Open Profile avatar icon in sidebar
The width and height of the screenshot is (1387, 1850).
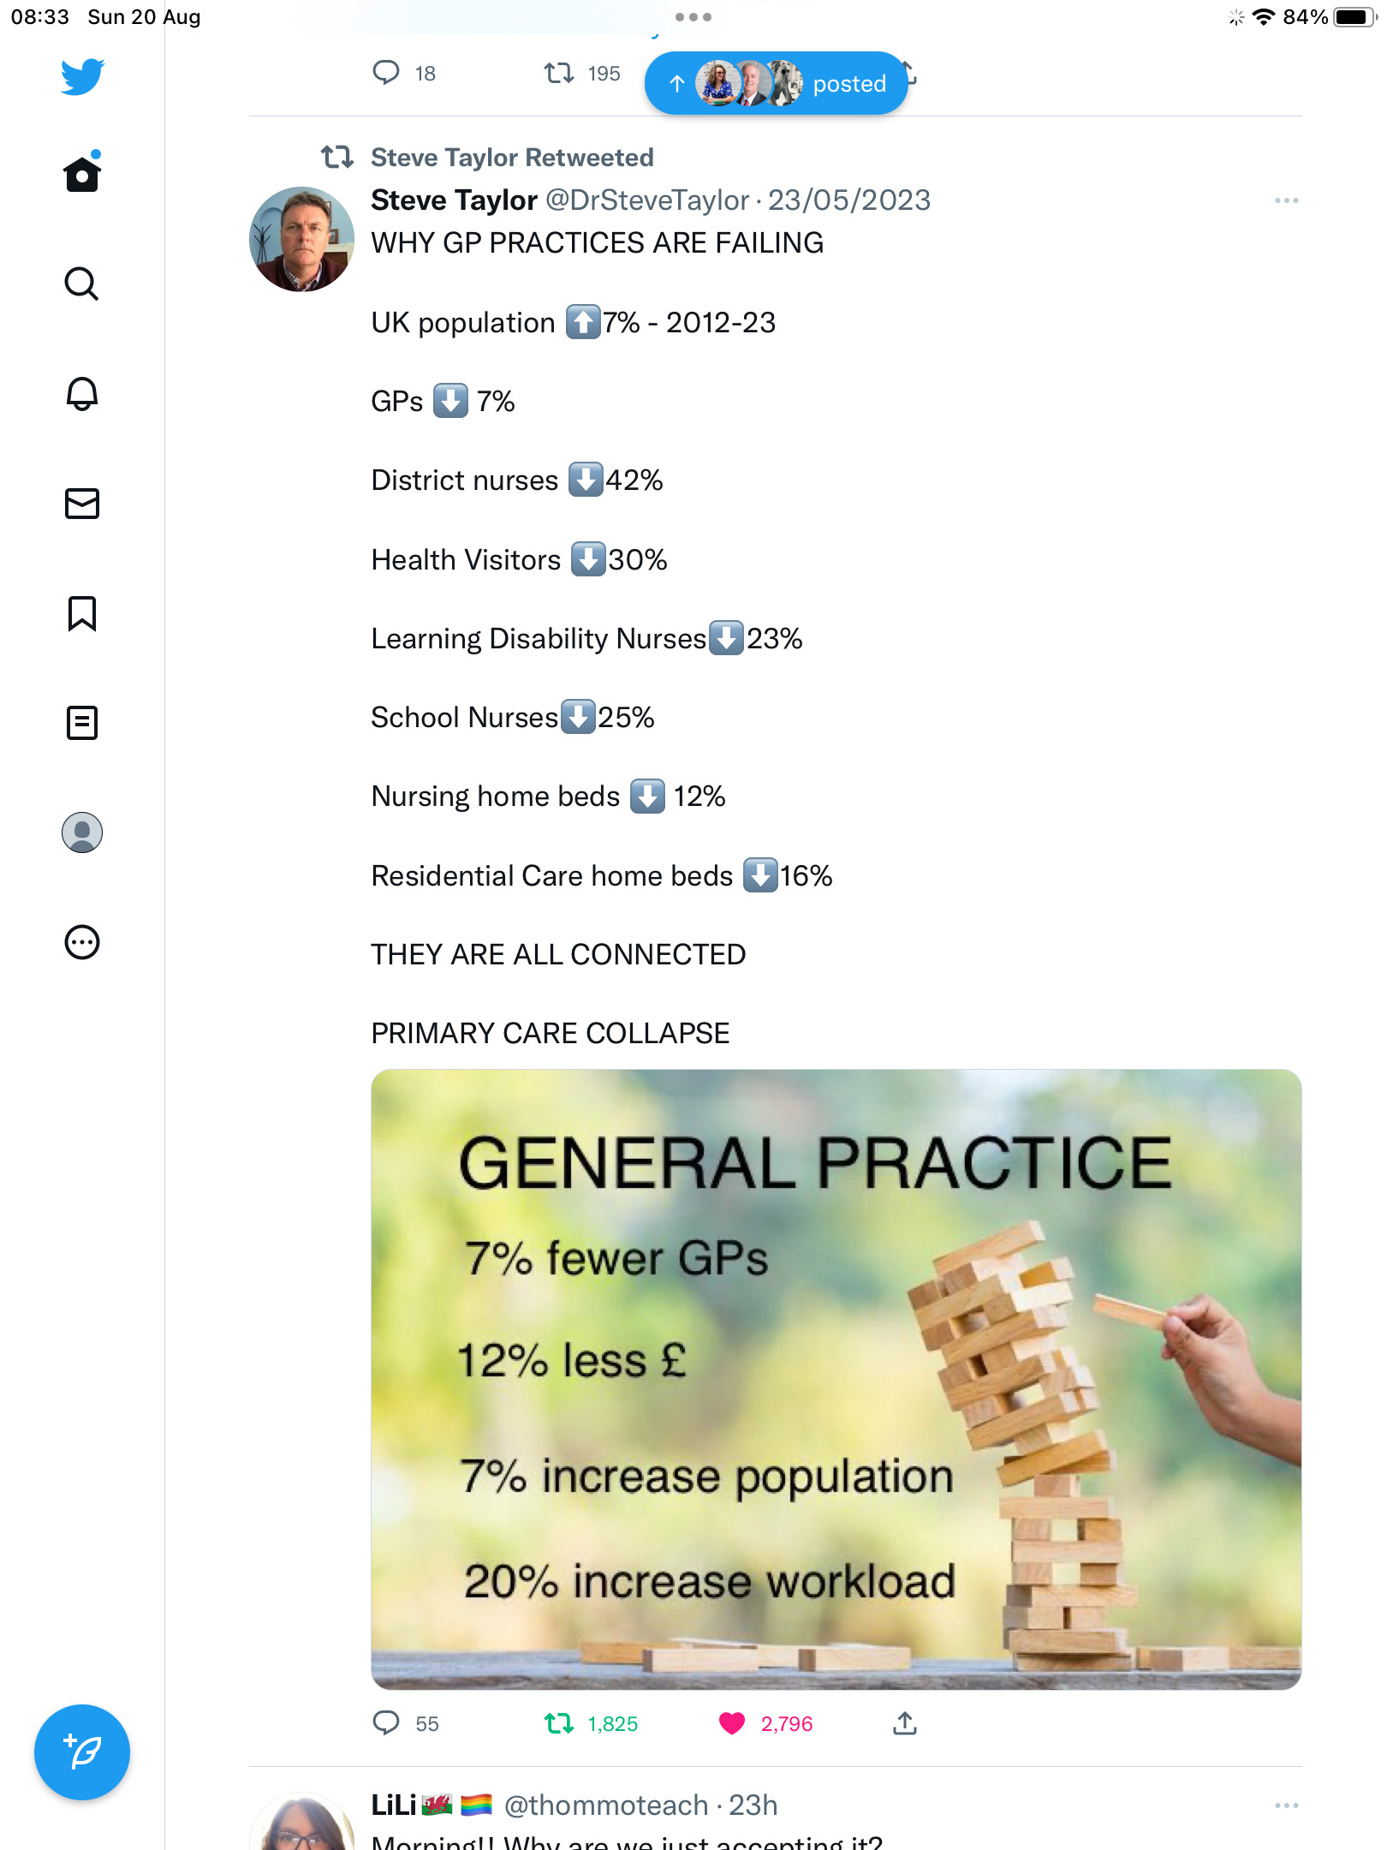[x=82, y=832]
